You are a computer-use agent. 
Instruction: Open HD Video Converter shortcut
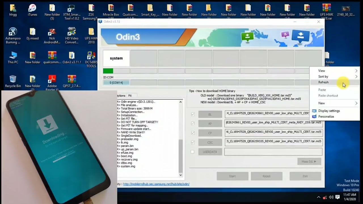coord(71,36)
